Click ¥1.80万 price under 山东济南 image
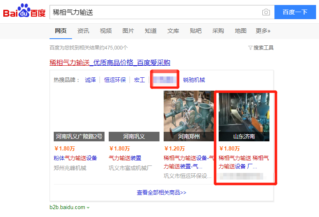The image size is (319, 217). (x=229, y=148)
